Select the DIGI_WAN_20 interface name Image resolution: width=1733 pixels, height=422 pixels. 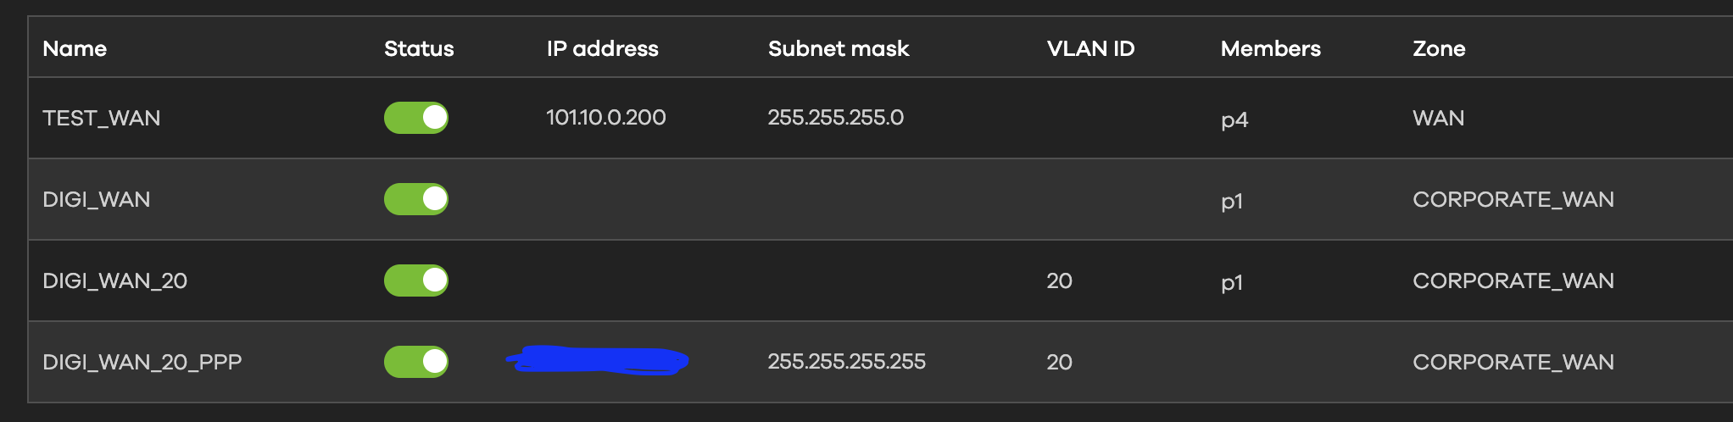point(115,280)
